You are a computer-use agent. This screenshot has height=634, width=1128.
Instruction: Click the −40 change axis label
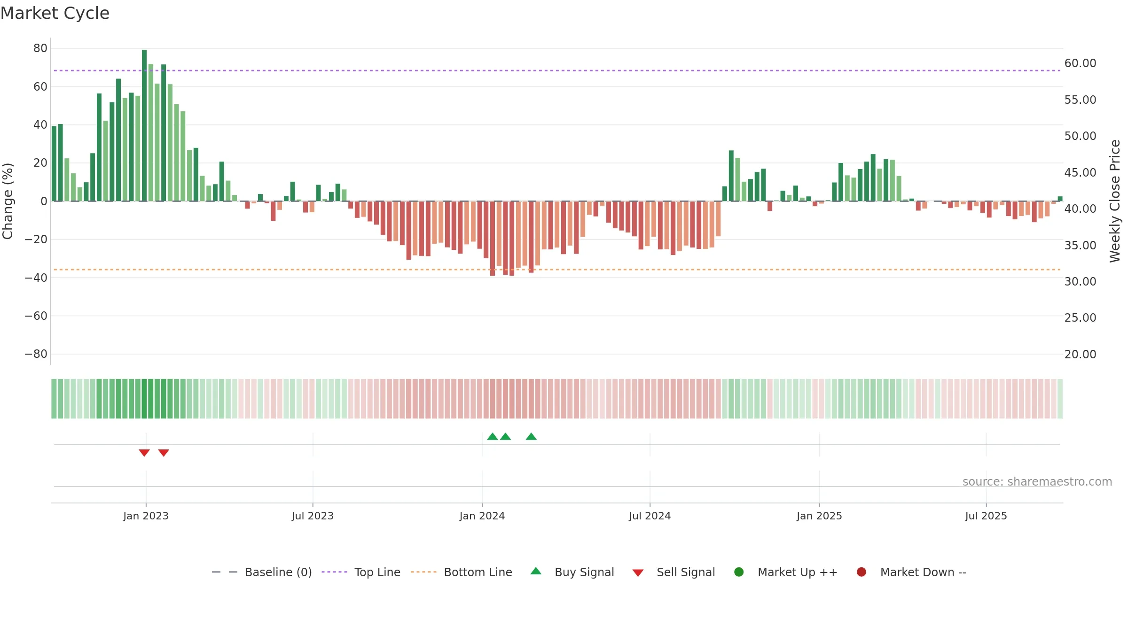point(36,278)
